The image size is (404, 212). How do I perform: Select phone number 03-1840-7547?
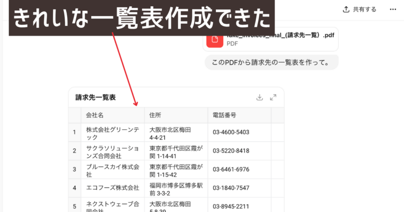pyautogui.click(x=231, y=188)
